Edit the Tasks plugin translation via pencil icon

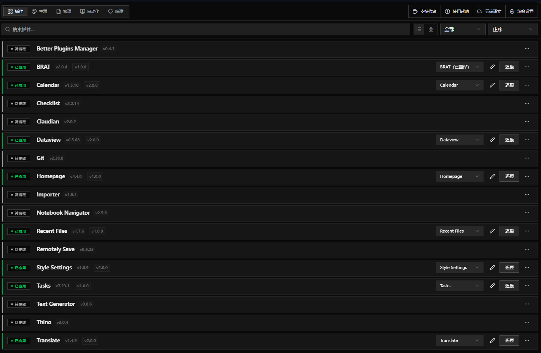(x=492, y=286)
